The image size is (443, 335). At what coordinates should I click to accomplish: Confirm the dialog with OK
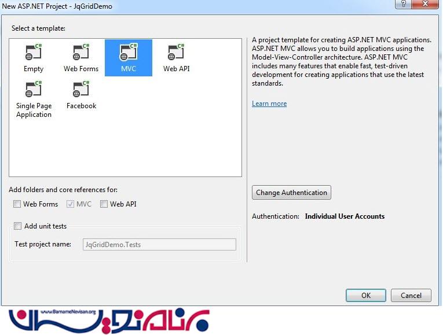(366, 296)
